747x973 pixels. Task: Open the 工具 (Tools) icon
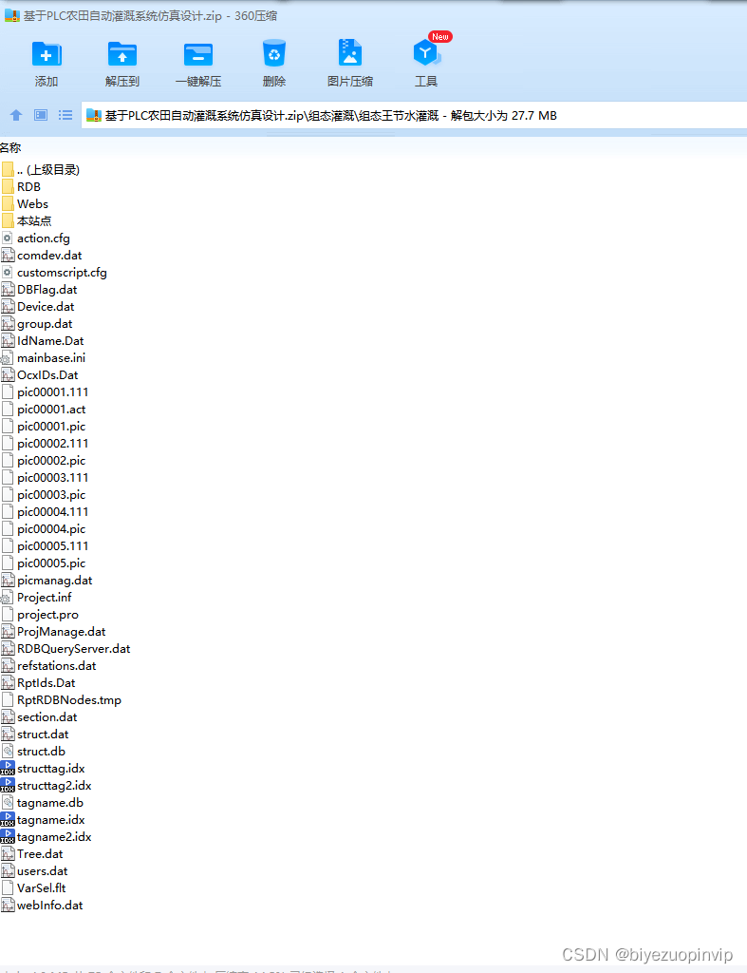tap(426, 53)
